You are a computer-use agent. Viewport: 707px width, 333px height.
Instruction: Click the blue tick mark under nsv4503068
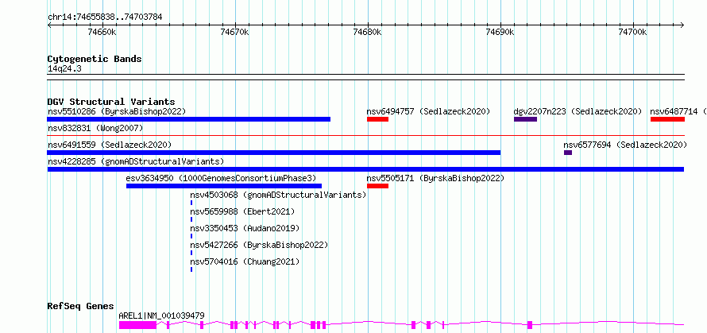point(191,203)
